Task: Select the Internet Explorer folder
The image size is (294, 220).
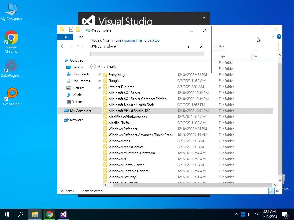Action: [x=188, y=87]
